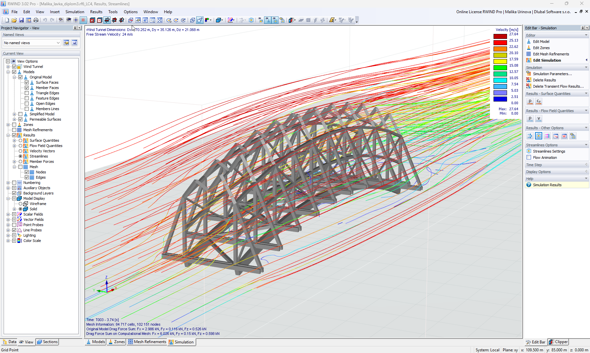Screen dimensions: 590x353
Task: Select the velocity v flow field result
Action: (539, 118)
